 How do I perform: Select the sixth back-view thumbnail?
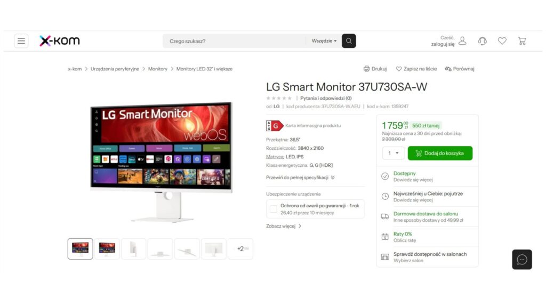tap(213, 249)
